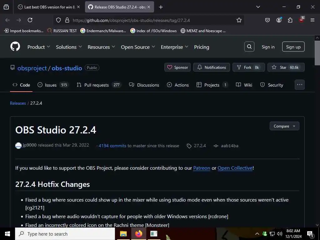This screenshot has height=240, width=320.
Task: Click the Sign up button
Action: click(293, 47)
